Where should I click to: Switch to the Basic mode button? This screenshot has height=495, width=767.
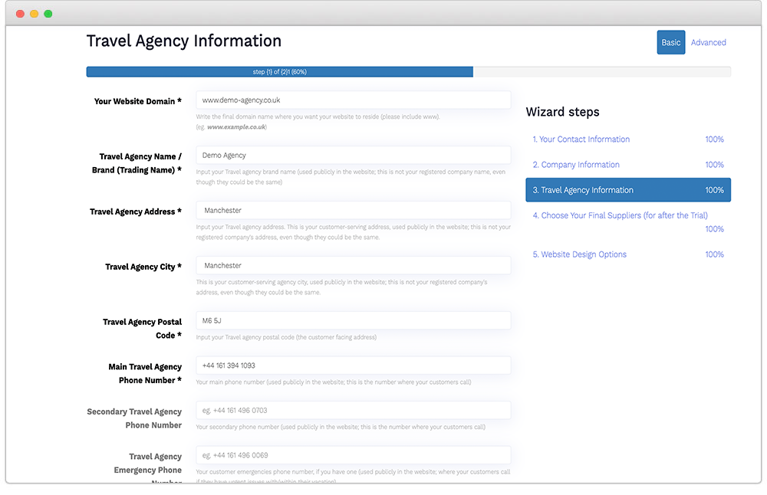(x=670, y=43)
